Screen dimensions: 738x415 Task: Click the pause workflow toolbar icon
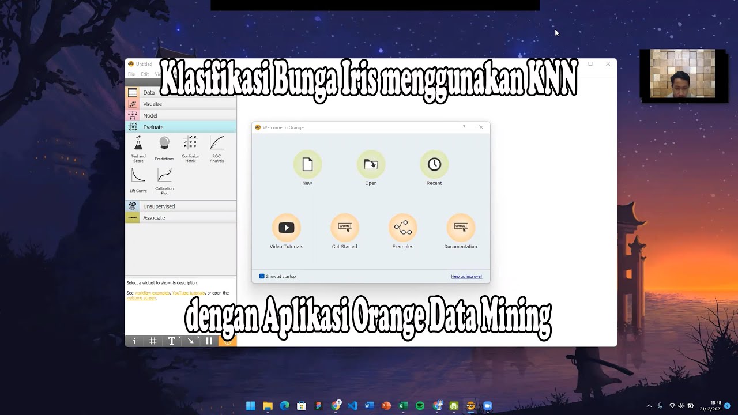(x=209, y=341)
